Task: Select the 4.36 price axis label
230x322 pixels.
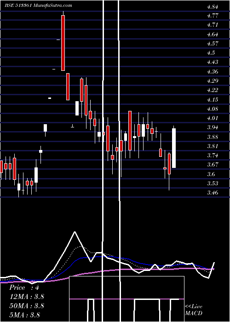Action: [213, 72]
